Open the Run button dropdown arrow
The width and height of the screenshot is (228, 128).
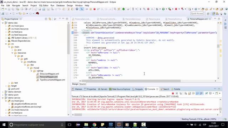[x=166, y=9]
